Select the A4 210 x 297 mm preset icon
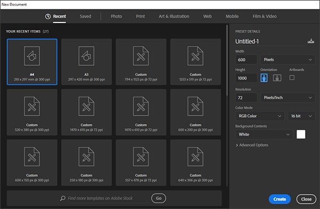 pos(32,56)
